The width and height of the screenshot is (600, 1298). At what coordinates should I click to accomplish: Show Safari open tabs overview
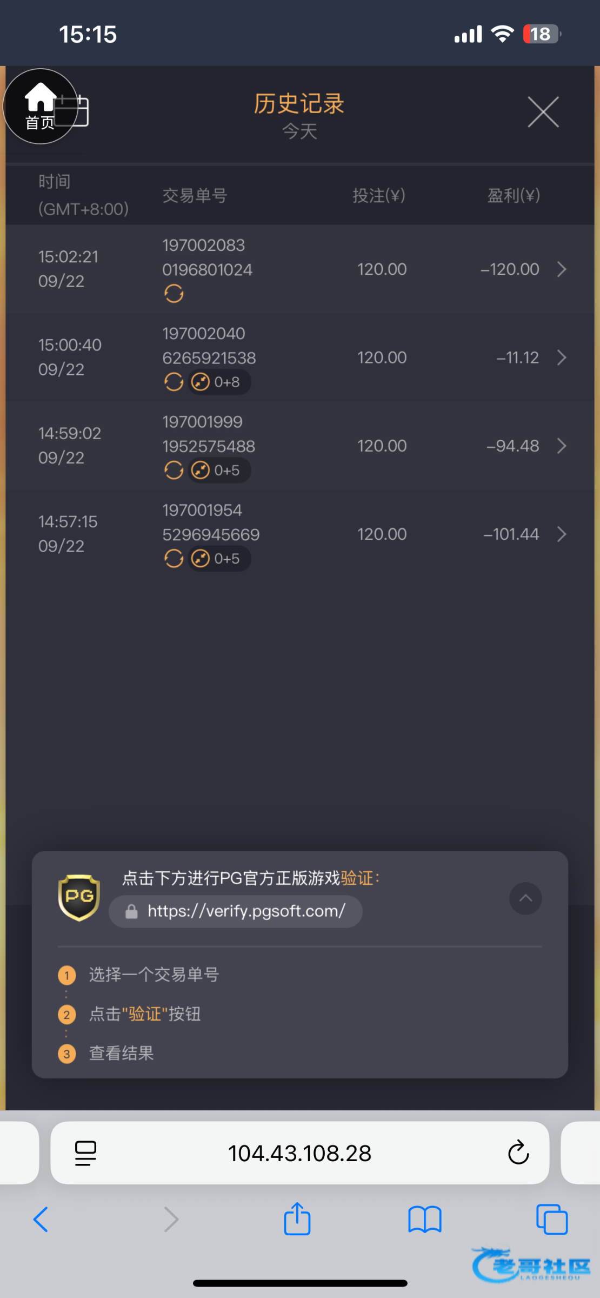point(551,1220)
